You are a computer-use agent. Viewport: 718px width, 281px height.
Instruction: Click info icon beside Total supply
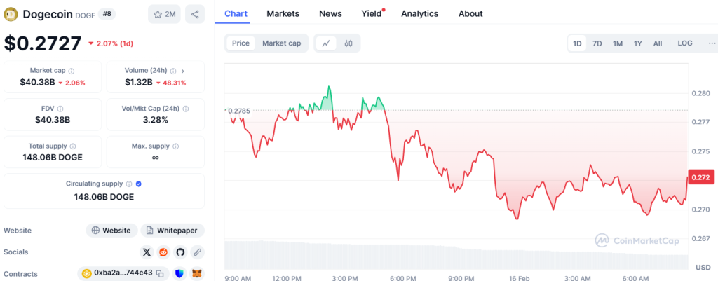[x=73, y=146]
